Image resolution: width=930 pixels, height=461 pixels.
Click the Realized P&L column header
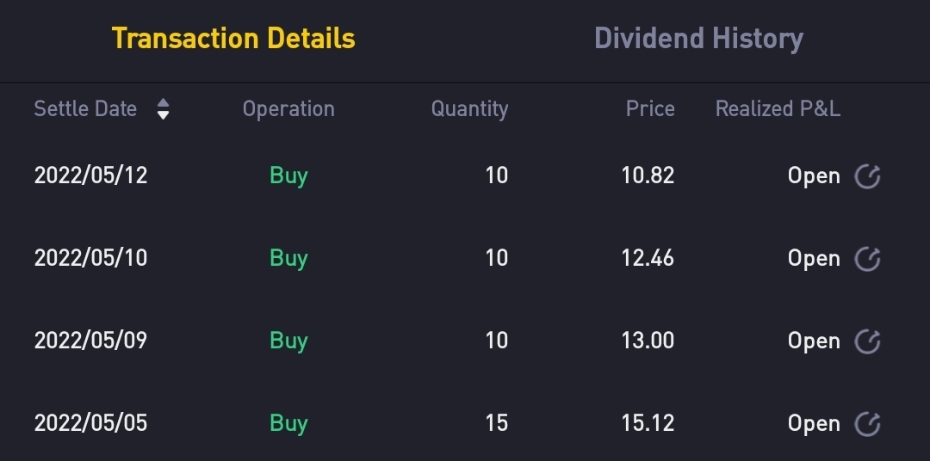(778, 109)
